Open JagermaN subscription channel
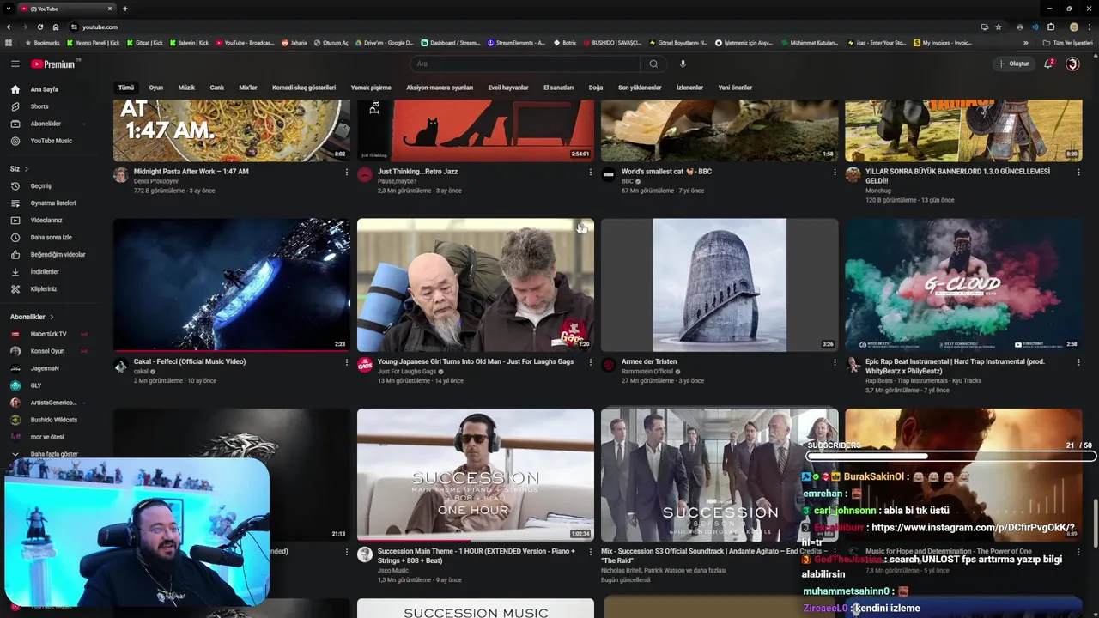The height and width of the screenshot is (618, 1099). (x=45, y=368)
